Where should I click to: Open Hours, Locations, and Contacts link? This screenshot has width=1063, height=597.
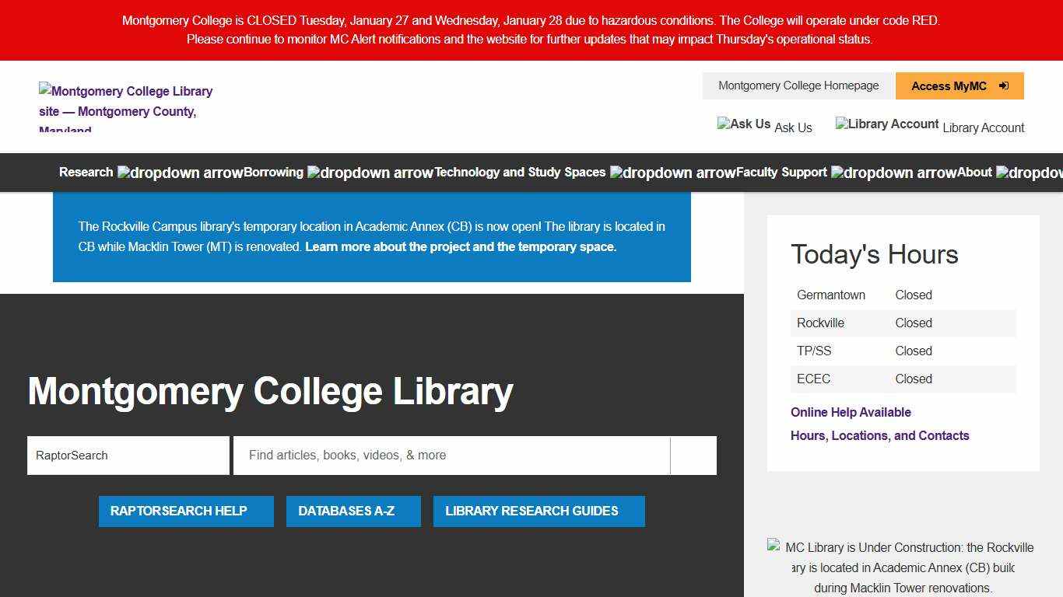tap(879, 435)
